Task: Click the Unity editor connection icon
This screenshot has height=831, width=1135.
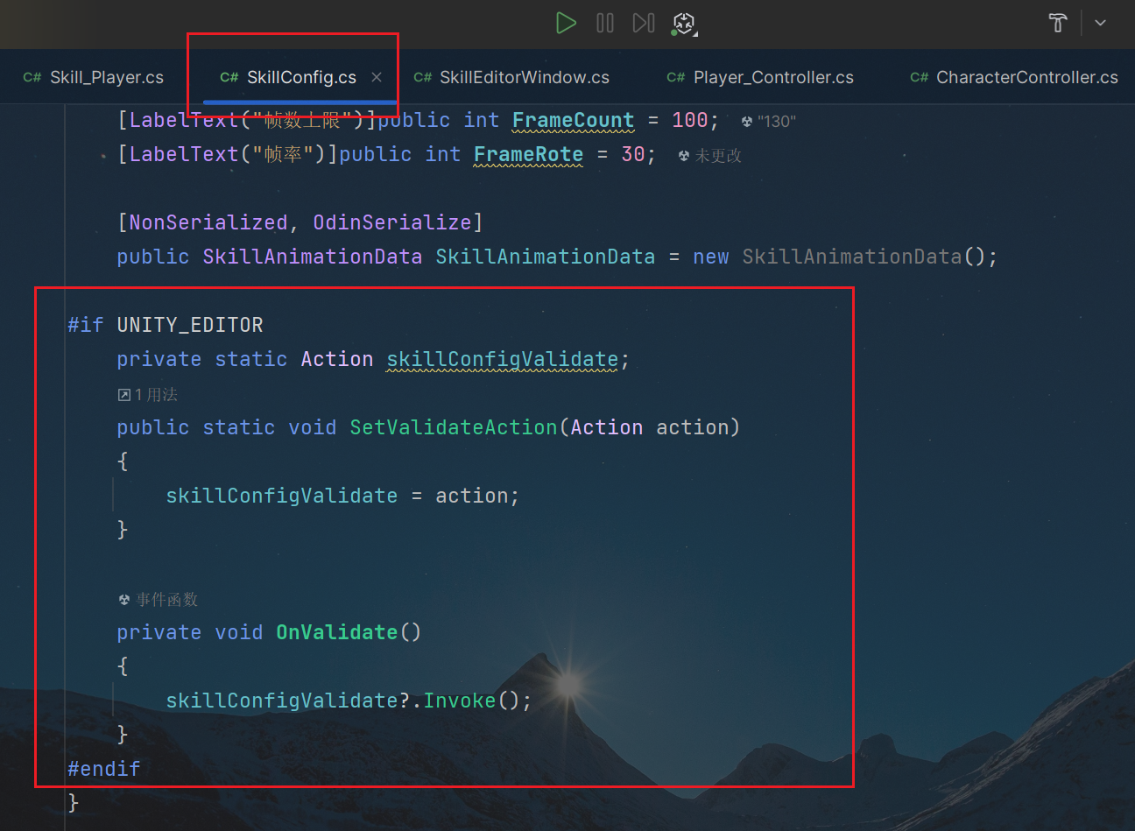Action: click(x=683, y=24)
